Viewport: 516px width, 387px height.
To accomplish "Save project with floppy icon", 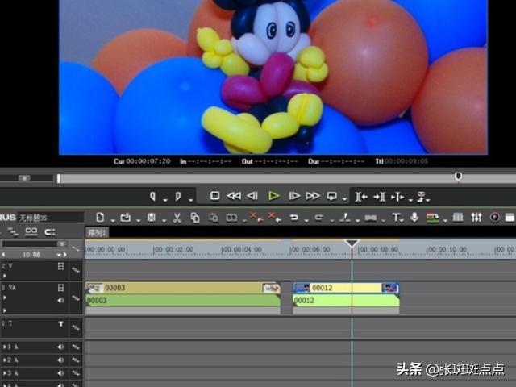I will click(152, 217).
